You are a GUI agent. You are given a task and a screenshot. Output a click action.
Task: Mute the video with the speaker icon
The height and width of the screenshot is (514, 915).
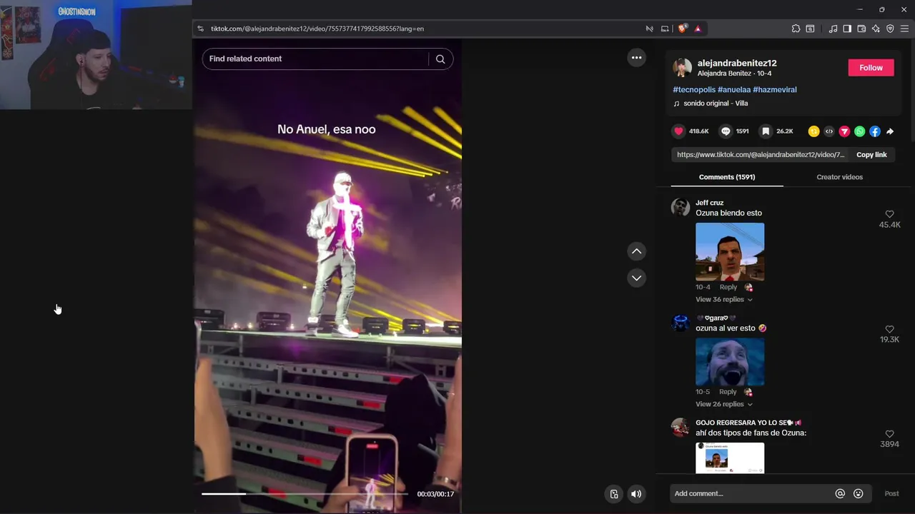pyautogui.click(x=636, y=494)
